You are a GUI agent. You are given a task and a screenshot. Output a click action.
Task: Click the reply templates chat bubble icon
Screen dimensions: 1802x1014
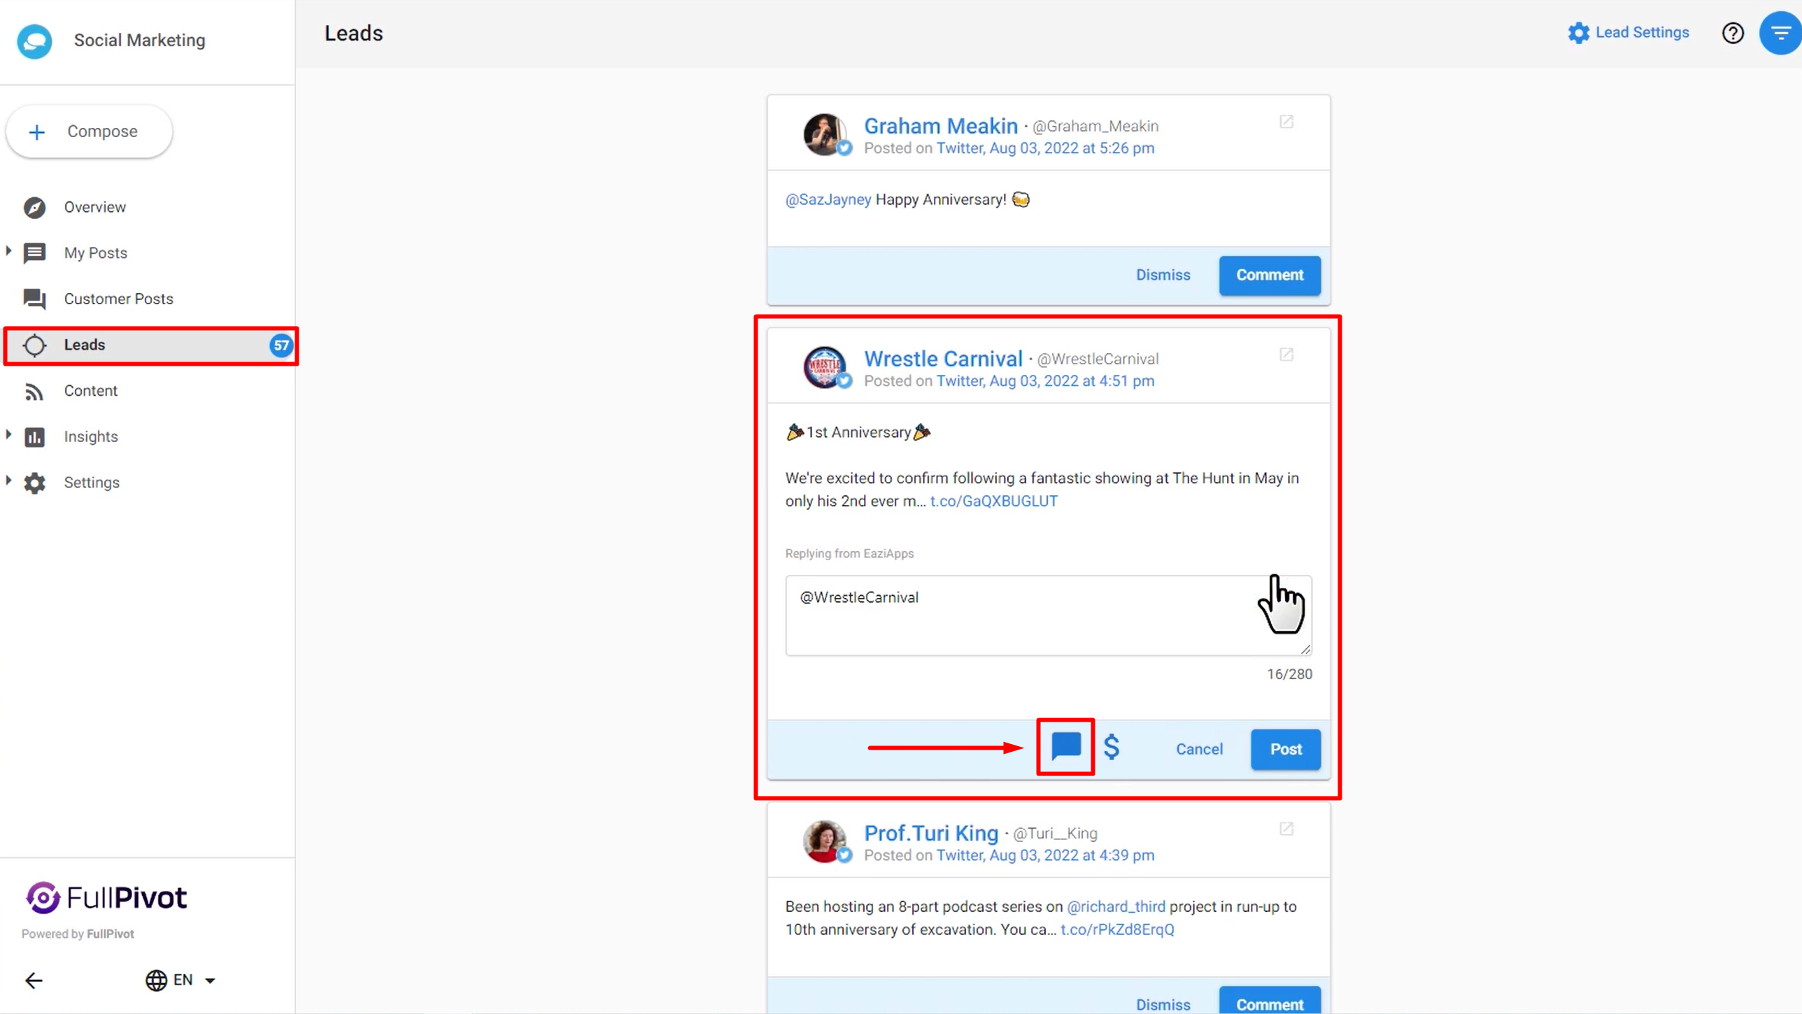tap(1065, 747)
